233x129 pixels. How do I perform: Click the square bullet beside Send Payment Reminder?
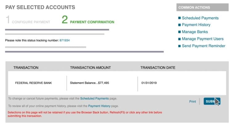click(x=179, y=46)
